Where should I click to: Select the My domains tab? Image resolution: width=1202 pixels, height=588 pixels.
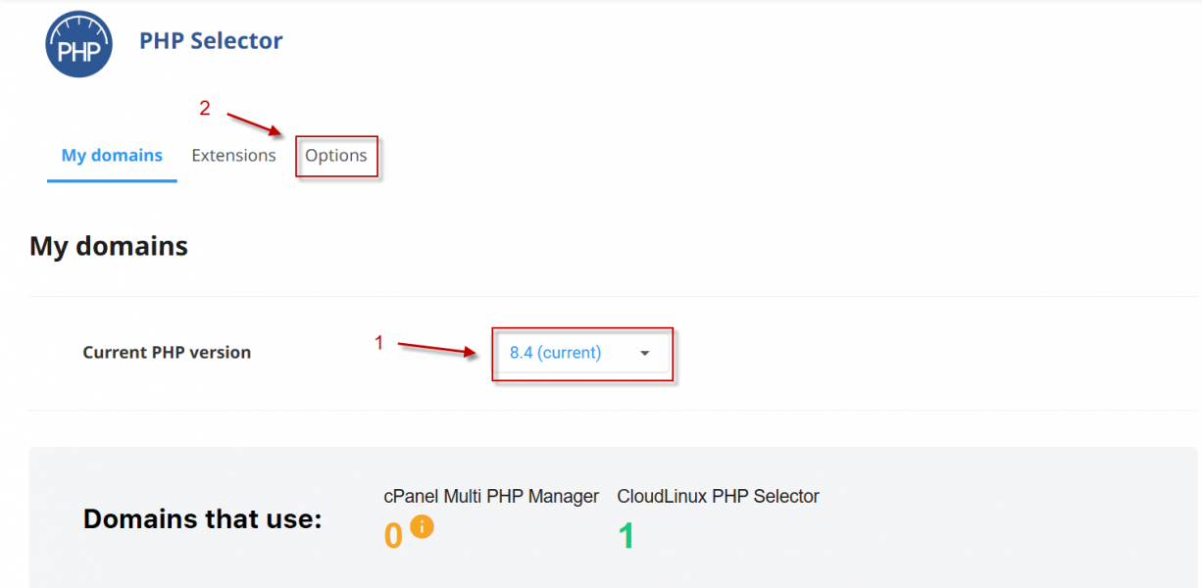click(112, 156)
